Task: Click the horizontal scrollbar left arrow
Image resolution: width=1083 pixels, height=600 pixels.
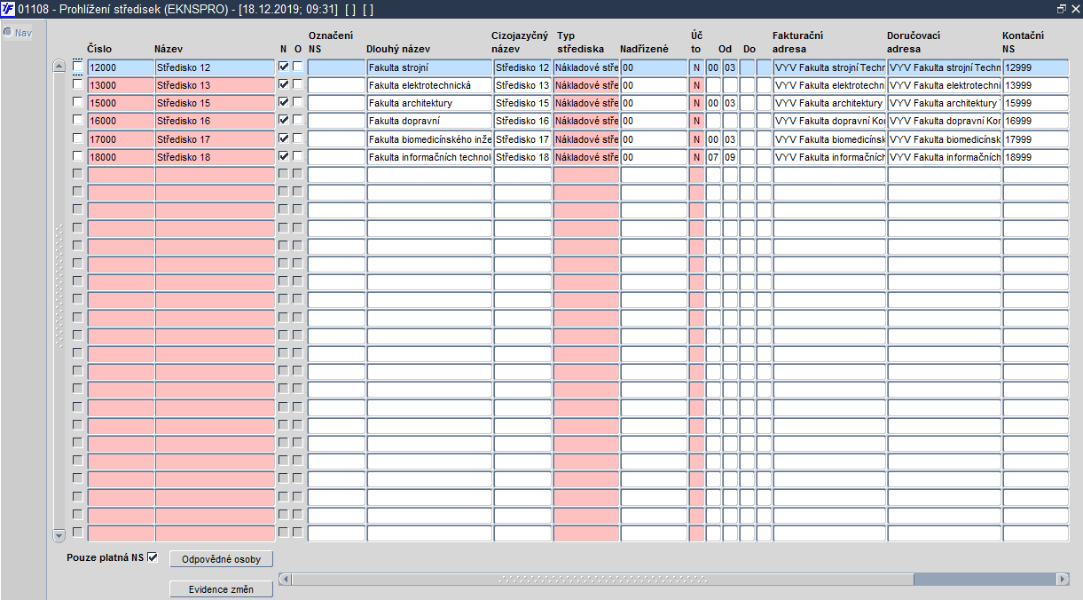Action: point(285,579)
